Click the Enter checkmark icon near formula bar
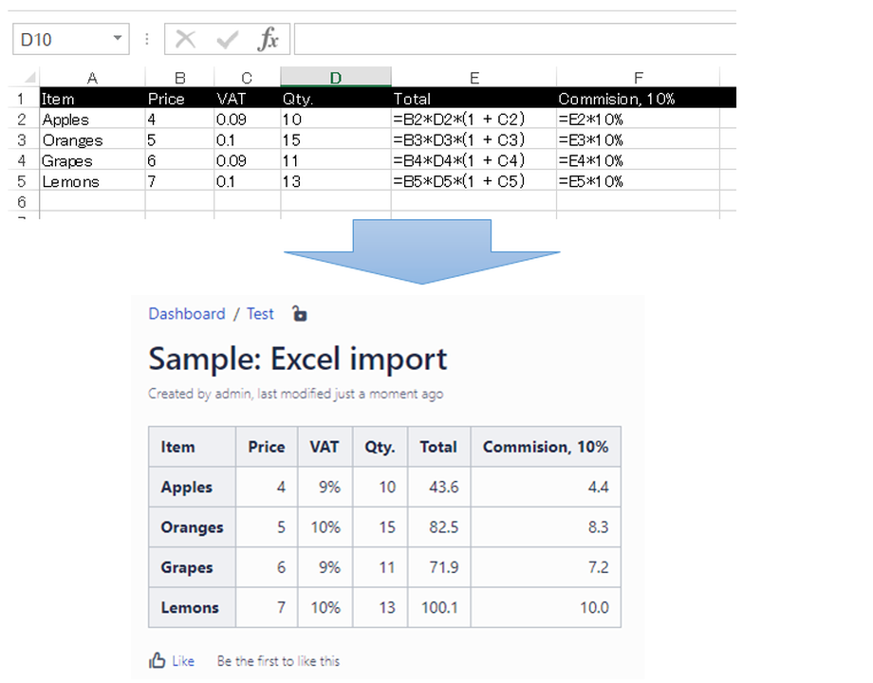Viewport: 873px width, 683px height. click(228, 39)
